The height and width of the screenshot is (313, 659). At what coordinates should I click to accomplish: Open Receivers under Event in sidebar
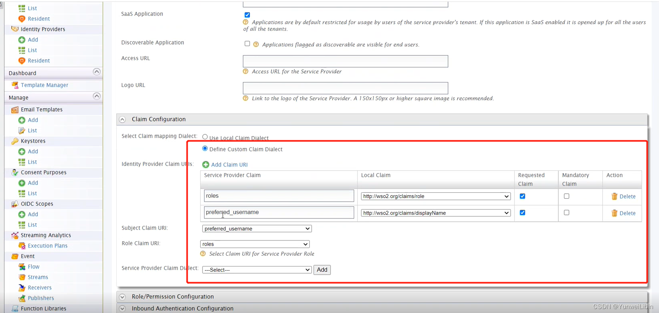point(40,287)
